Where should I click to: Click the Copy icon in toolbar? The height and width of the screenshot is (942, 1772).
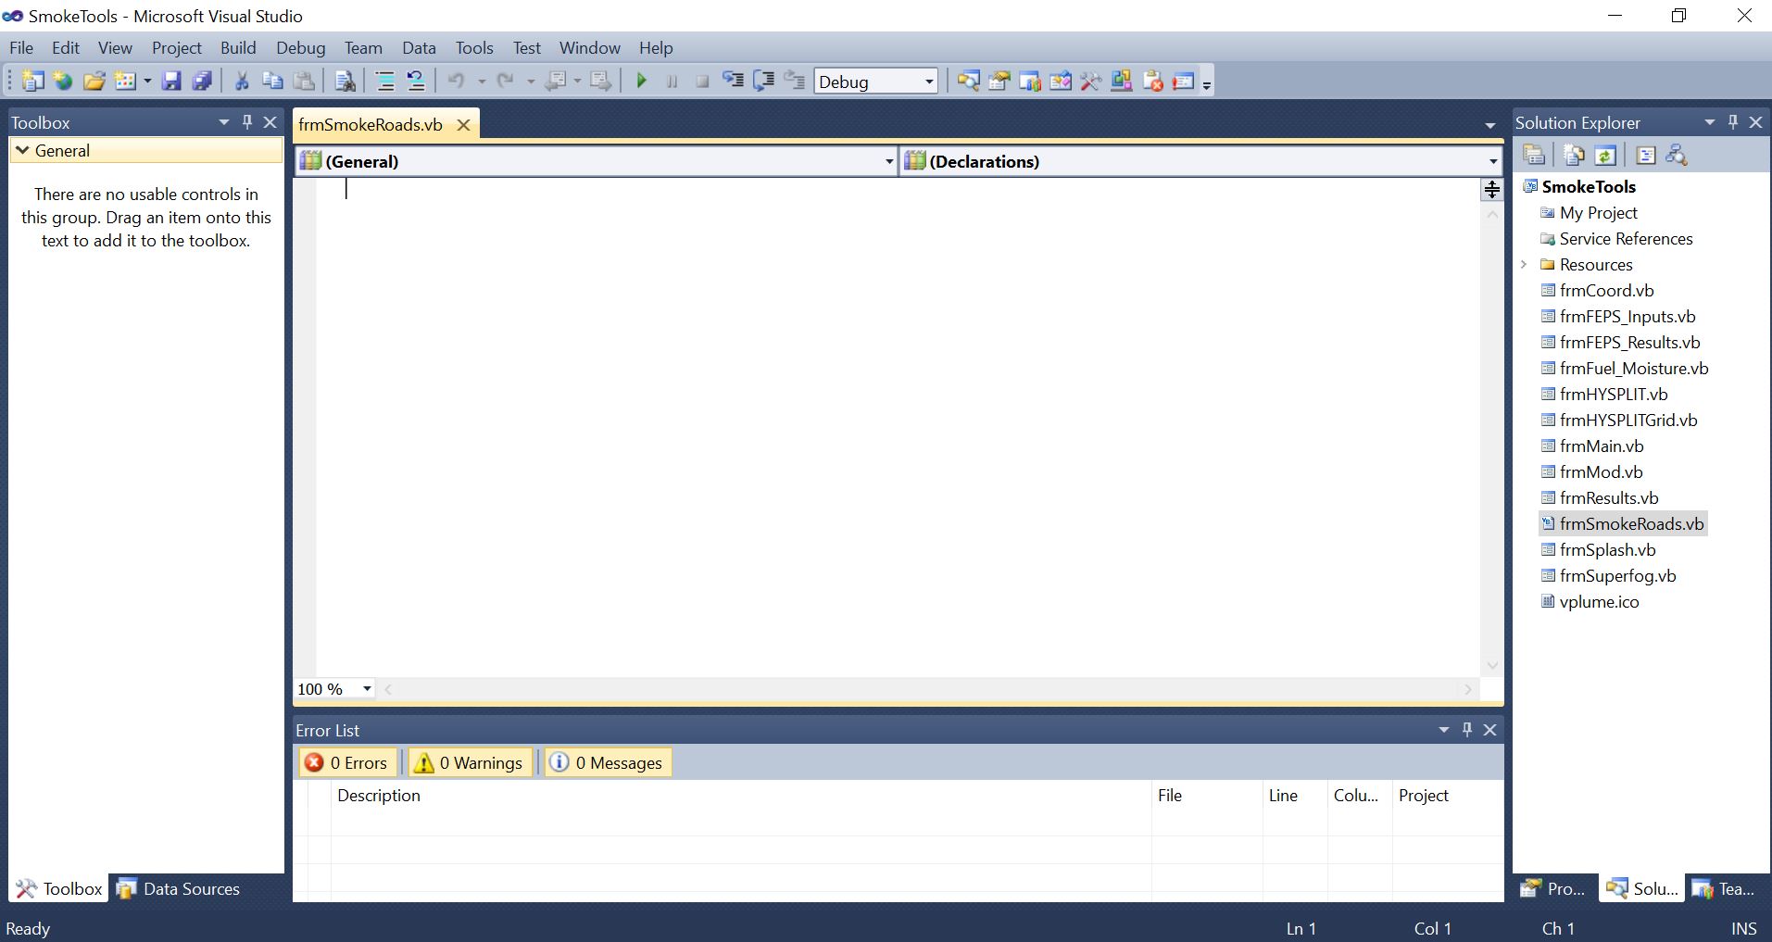(x=272, y=82)
